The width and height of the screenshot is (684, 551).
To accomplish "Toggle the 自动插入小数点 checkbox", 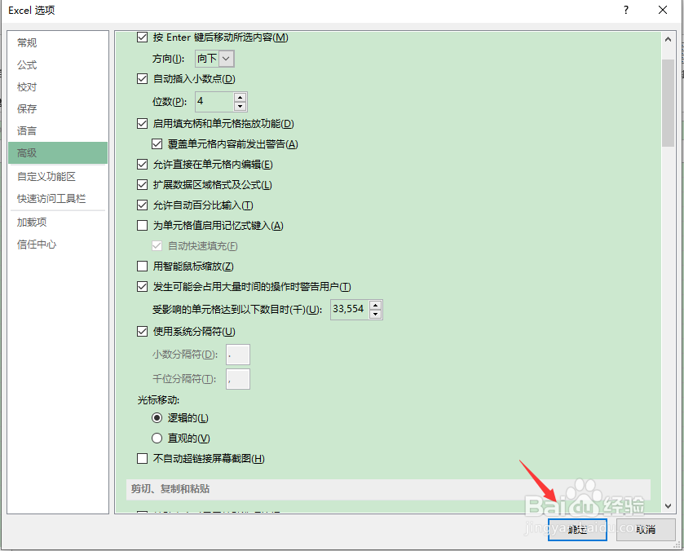I will [x=143, y=80].
